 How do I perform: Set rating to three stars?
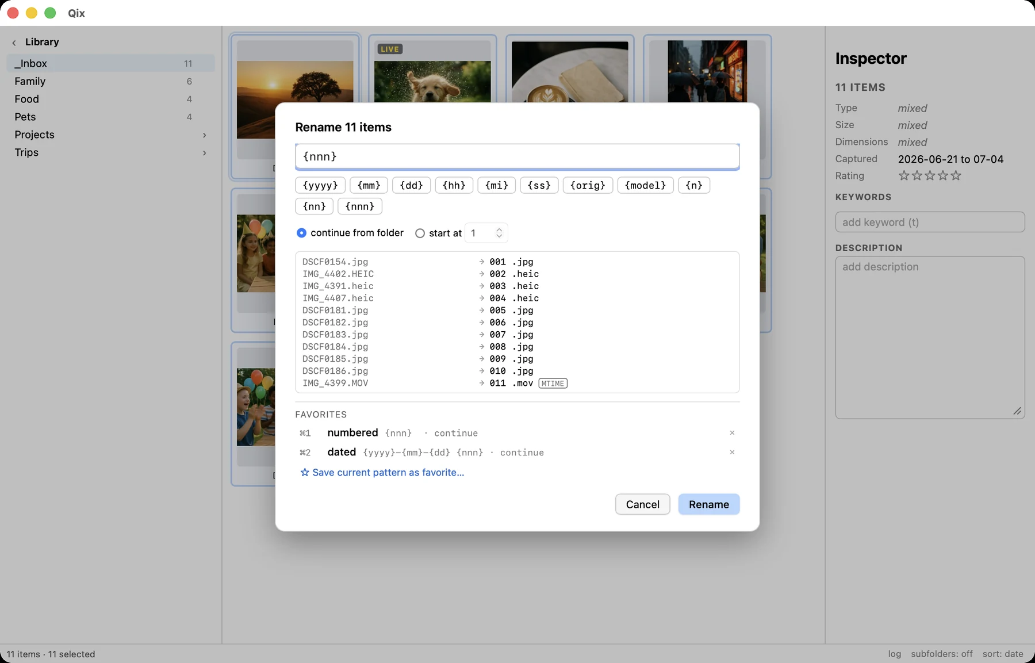tap(930, 175)
